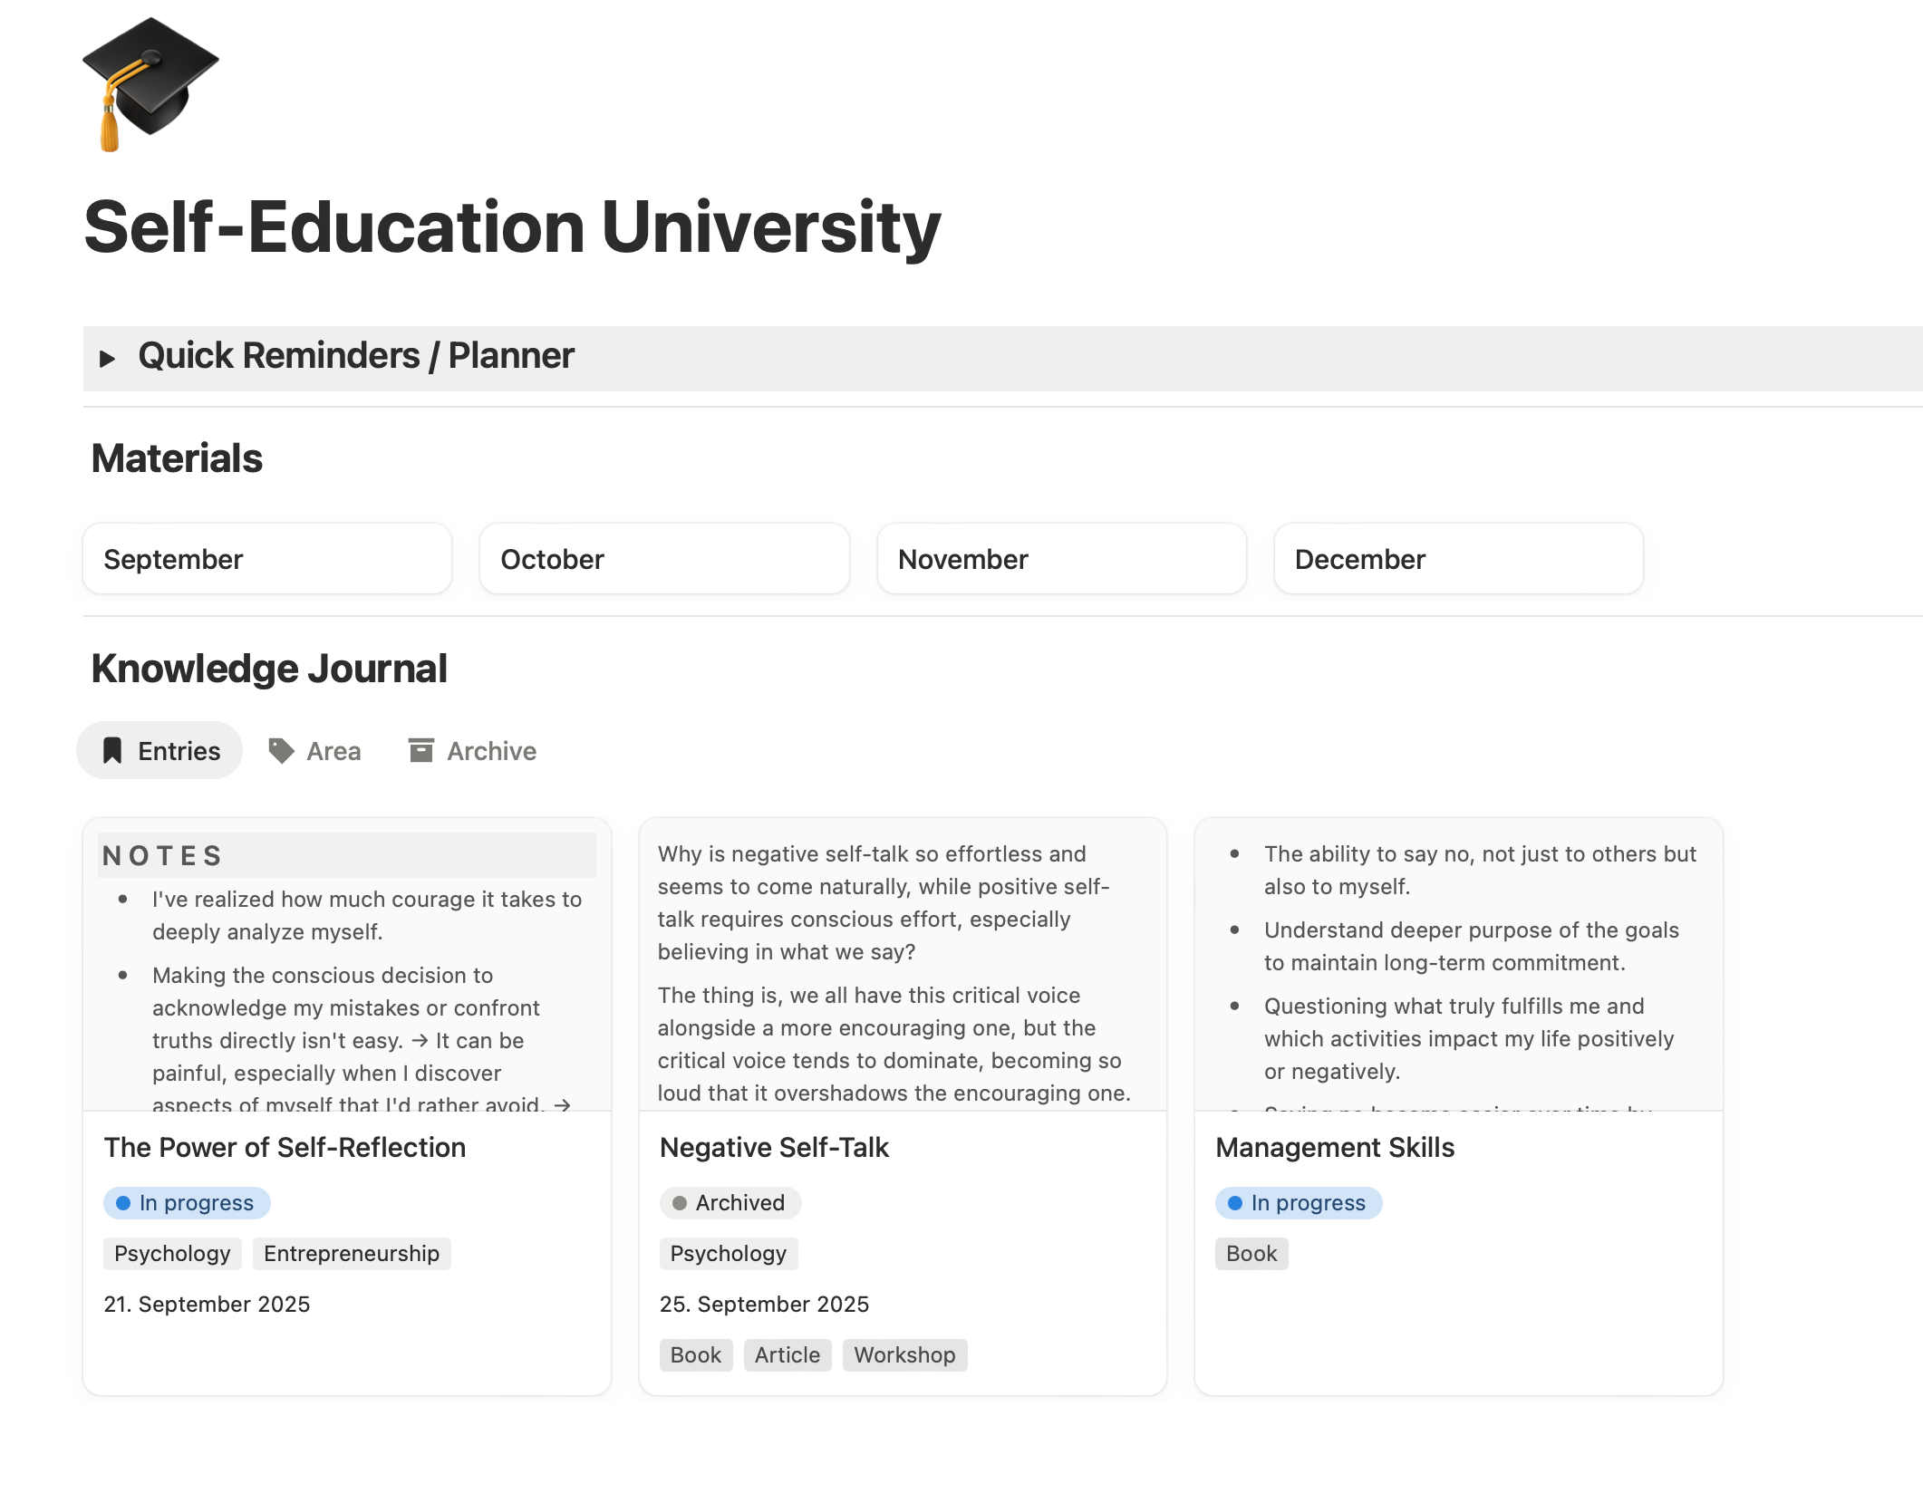Click the Article tag chip
The height and width of the screenshot is (1493, 1923).
(x=787, y=1355)
